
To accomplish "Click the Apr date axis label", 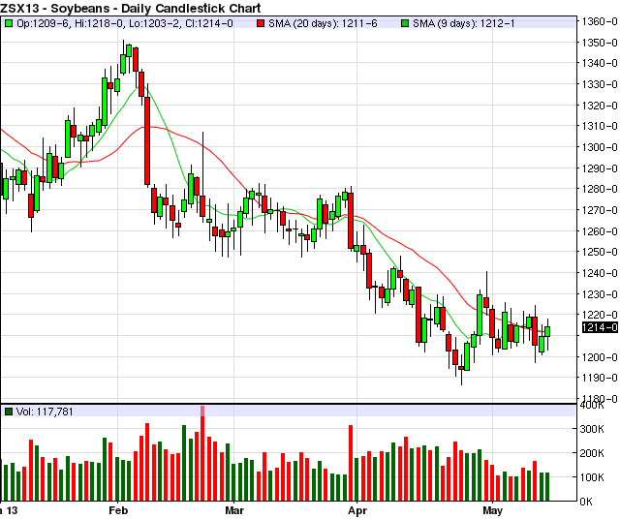I will coord(357,510).
